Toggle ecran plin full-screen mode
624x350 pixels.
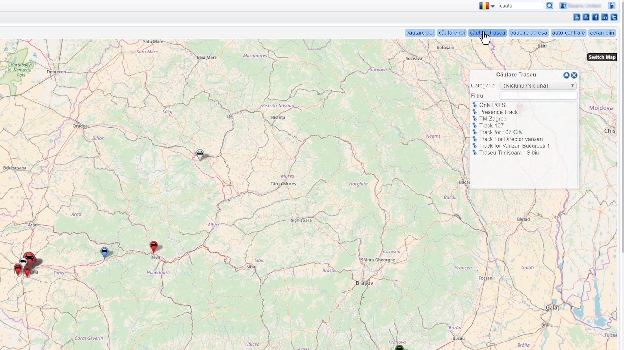[x=602, y=33]
